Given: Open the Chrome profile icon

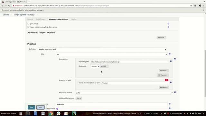Looking at the screenshot, I should 200,6.
